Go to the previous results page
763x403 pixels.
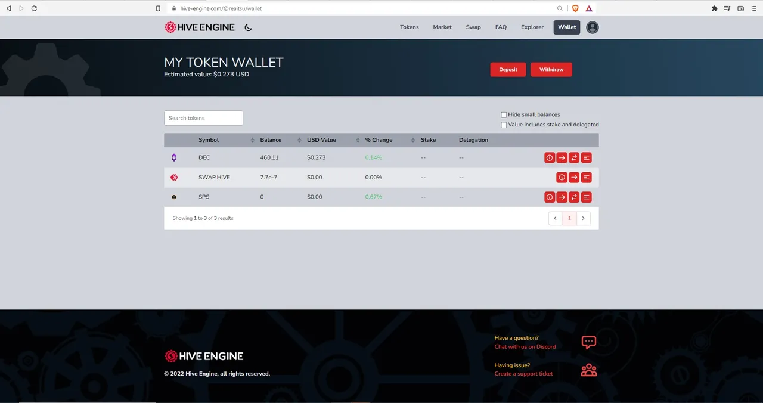click(x=556, y=218)
